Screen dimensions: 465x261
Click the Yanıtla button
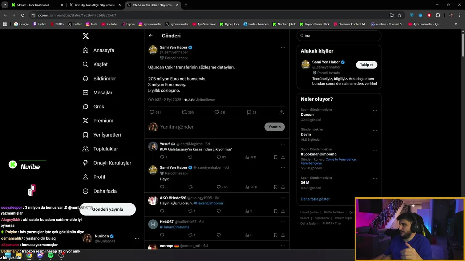point(275,127)
